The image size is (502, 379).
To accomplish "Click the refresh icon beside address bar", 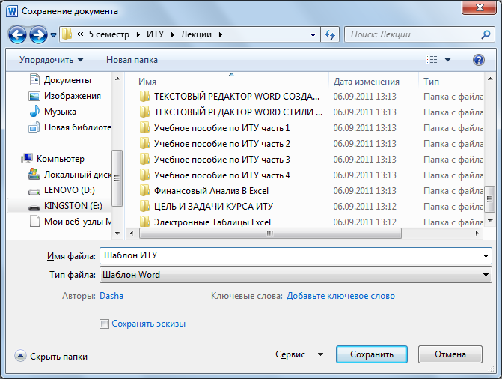I will point(330,34).
